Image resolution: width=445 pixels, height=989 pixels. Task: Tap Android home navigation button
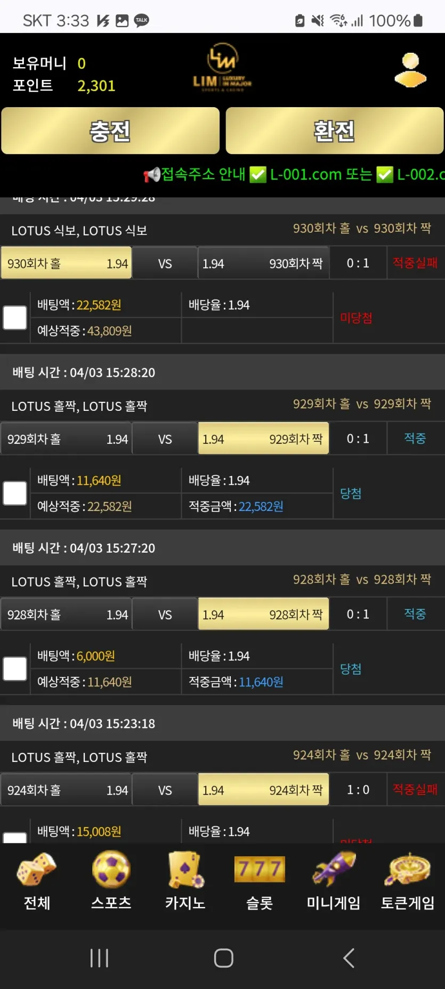[x=223, y=958]
